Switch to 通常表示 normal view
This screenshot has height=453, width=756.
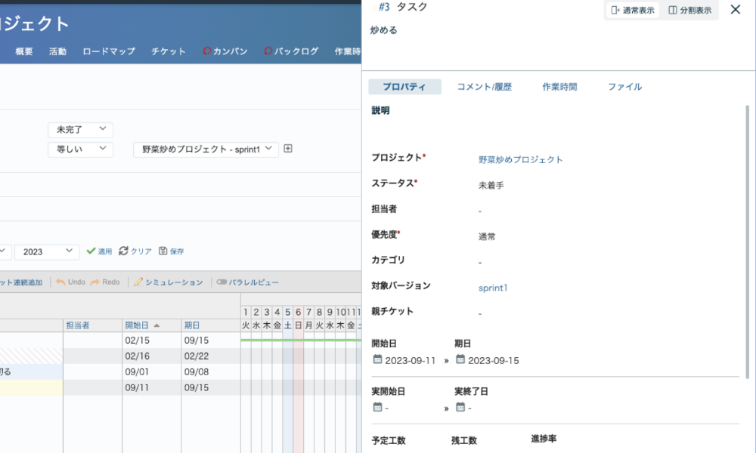point(633,10)
